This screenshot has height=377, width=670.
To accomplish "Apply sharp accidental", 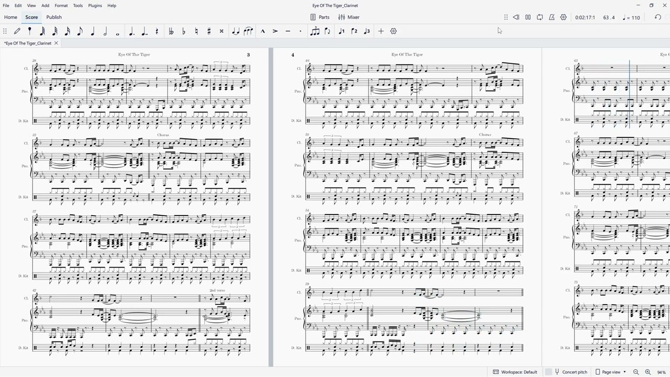I will (x=209, y=31).
